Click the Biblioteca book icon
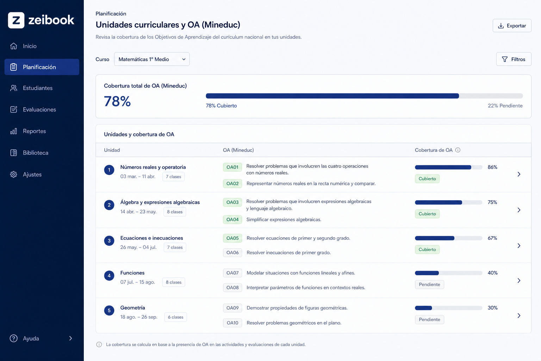Viewport: 541px width, 361px height. point(14,153)
